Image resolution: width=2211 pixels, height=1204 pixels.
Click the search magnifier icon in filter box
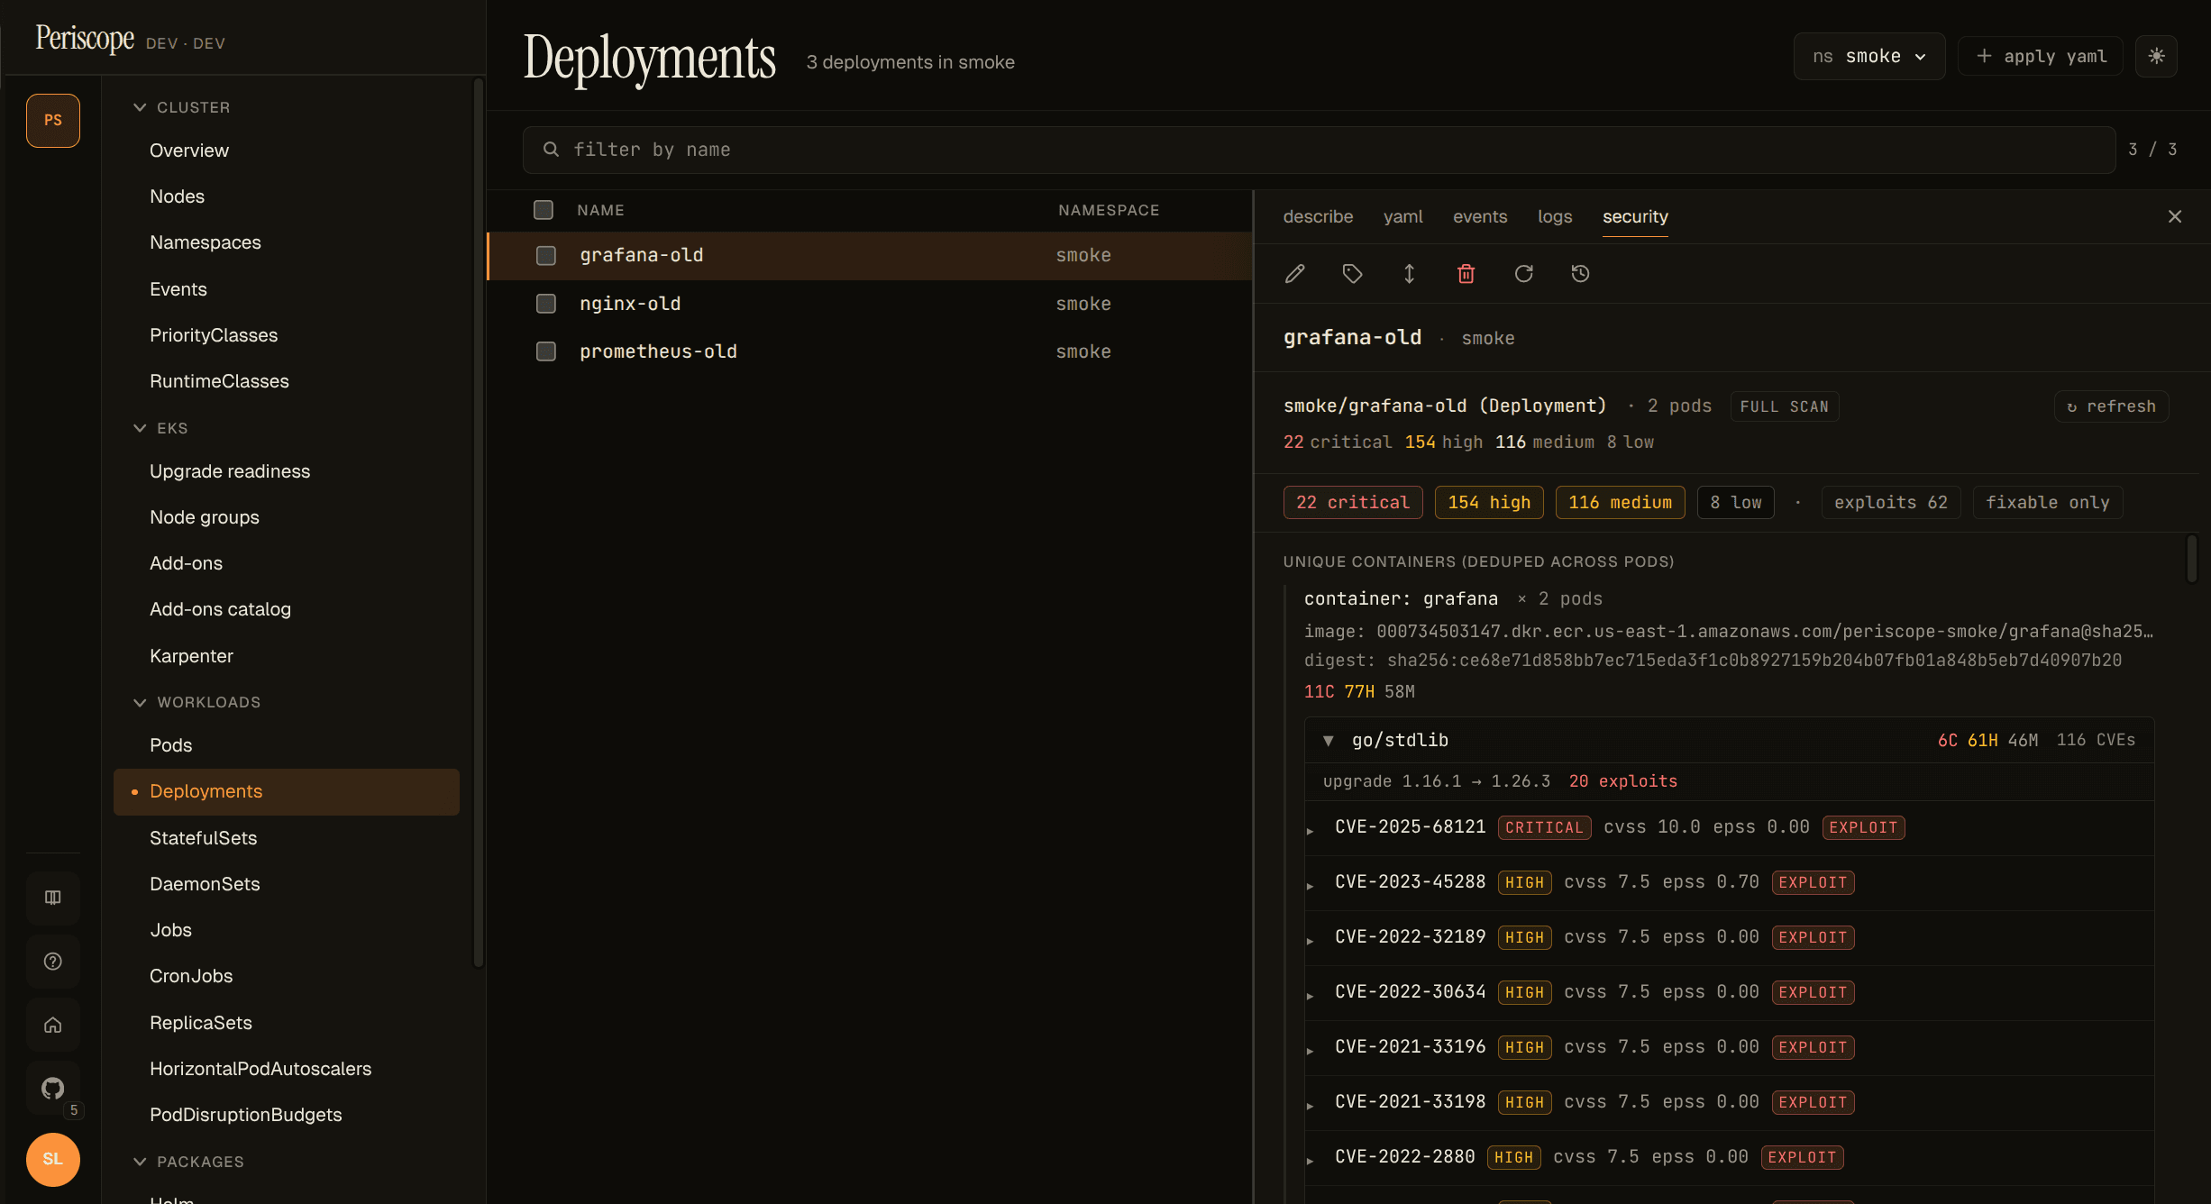[x=551, y=150]
